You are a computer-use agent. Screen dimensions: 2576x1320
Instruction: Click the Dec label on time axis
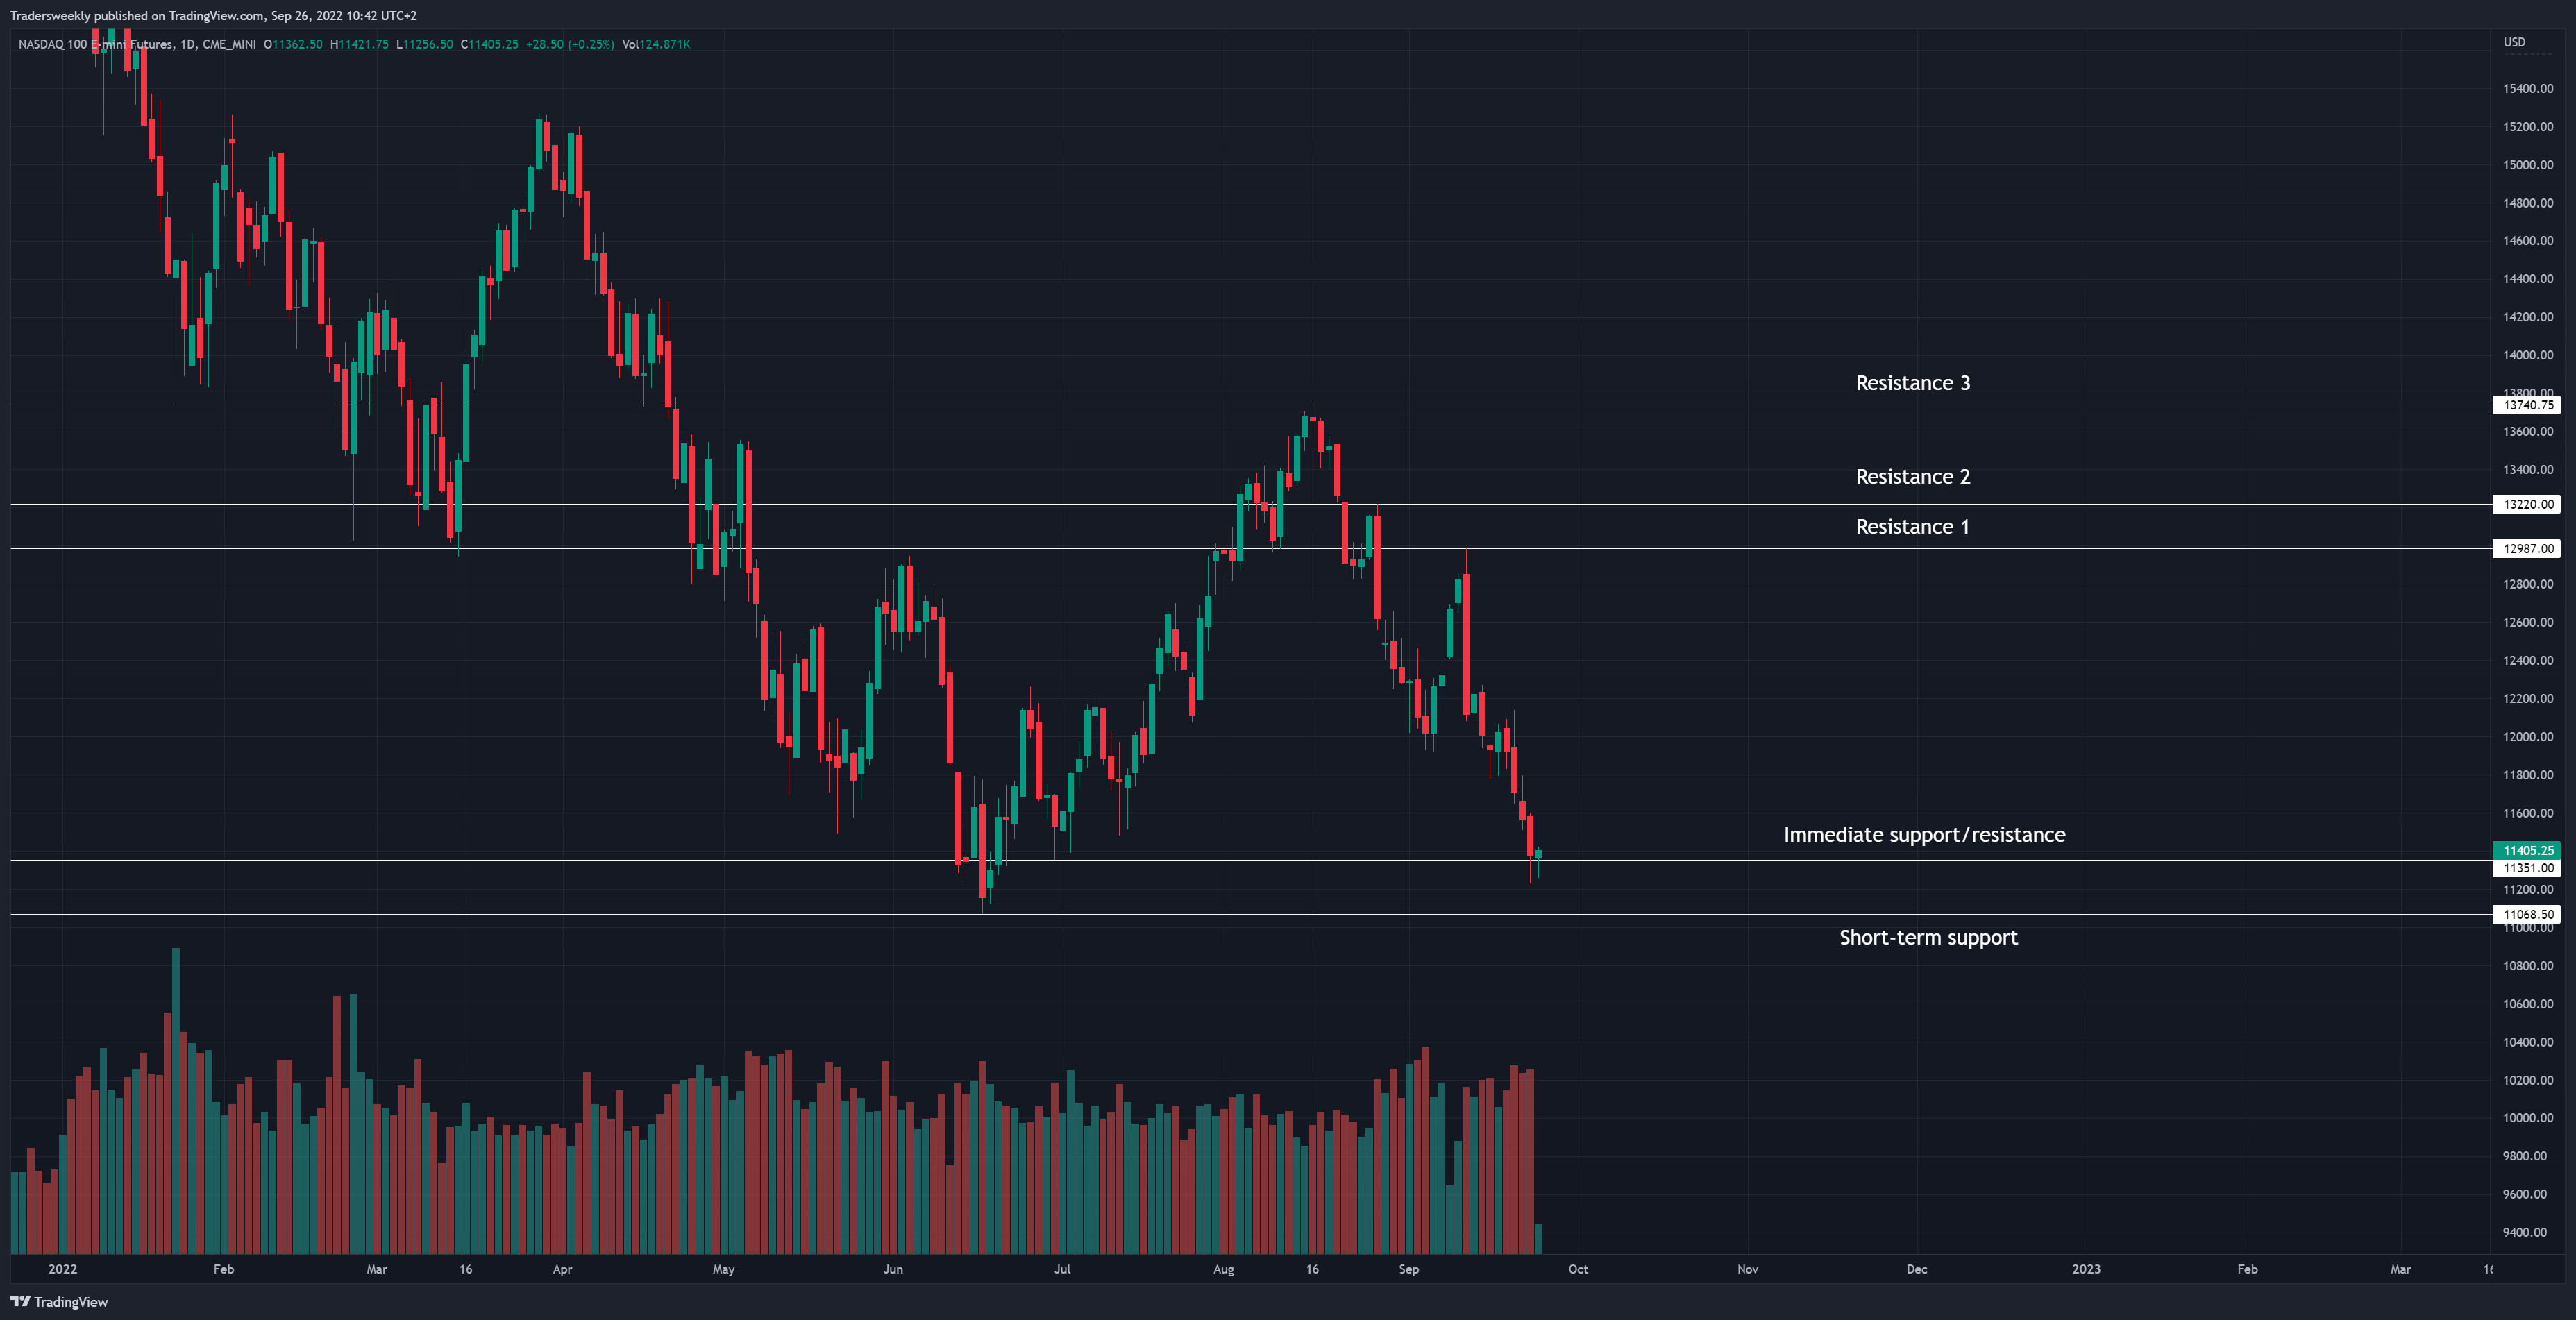(1916, 1269)
